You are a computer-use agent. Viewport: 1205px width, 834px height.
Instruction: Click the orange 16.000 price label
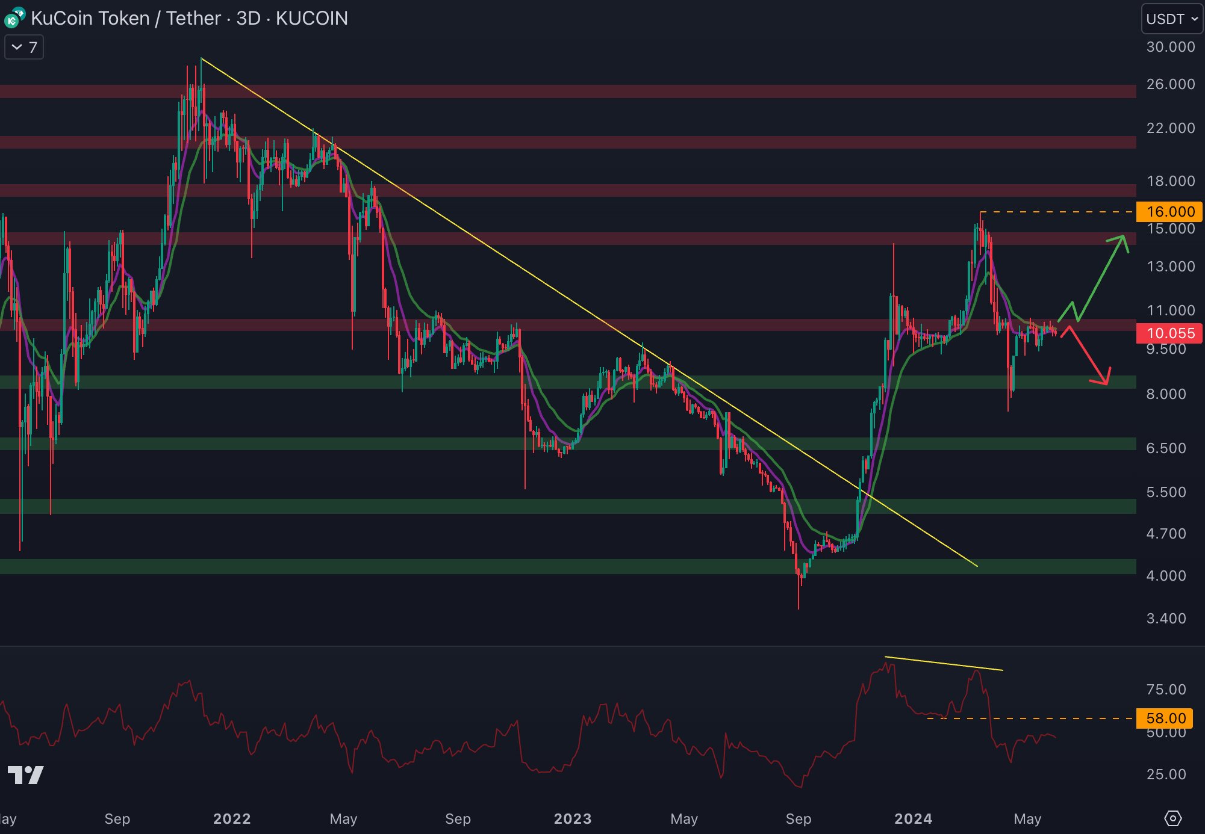[x=1169, y=212]
